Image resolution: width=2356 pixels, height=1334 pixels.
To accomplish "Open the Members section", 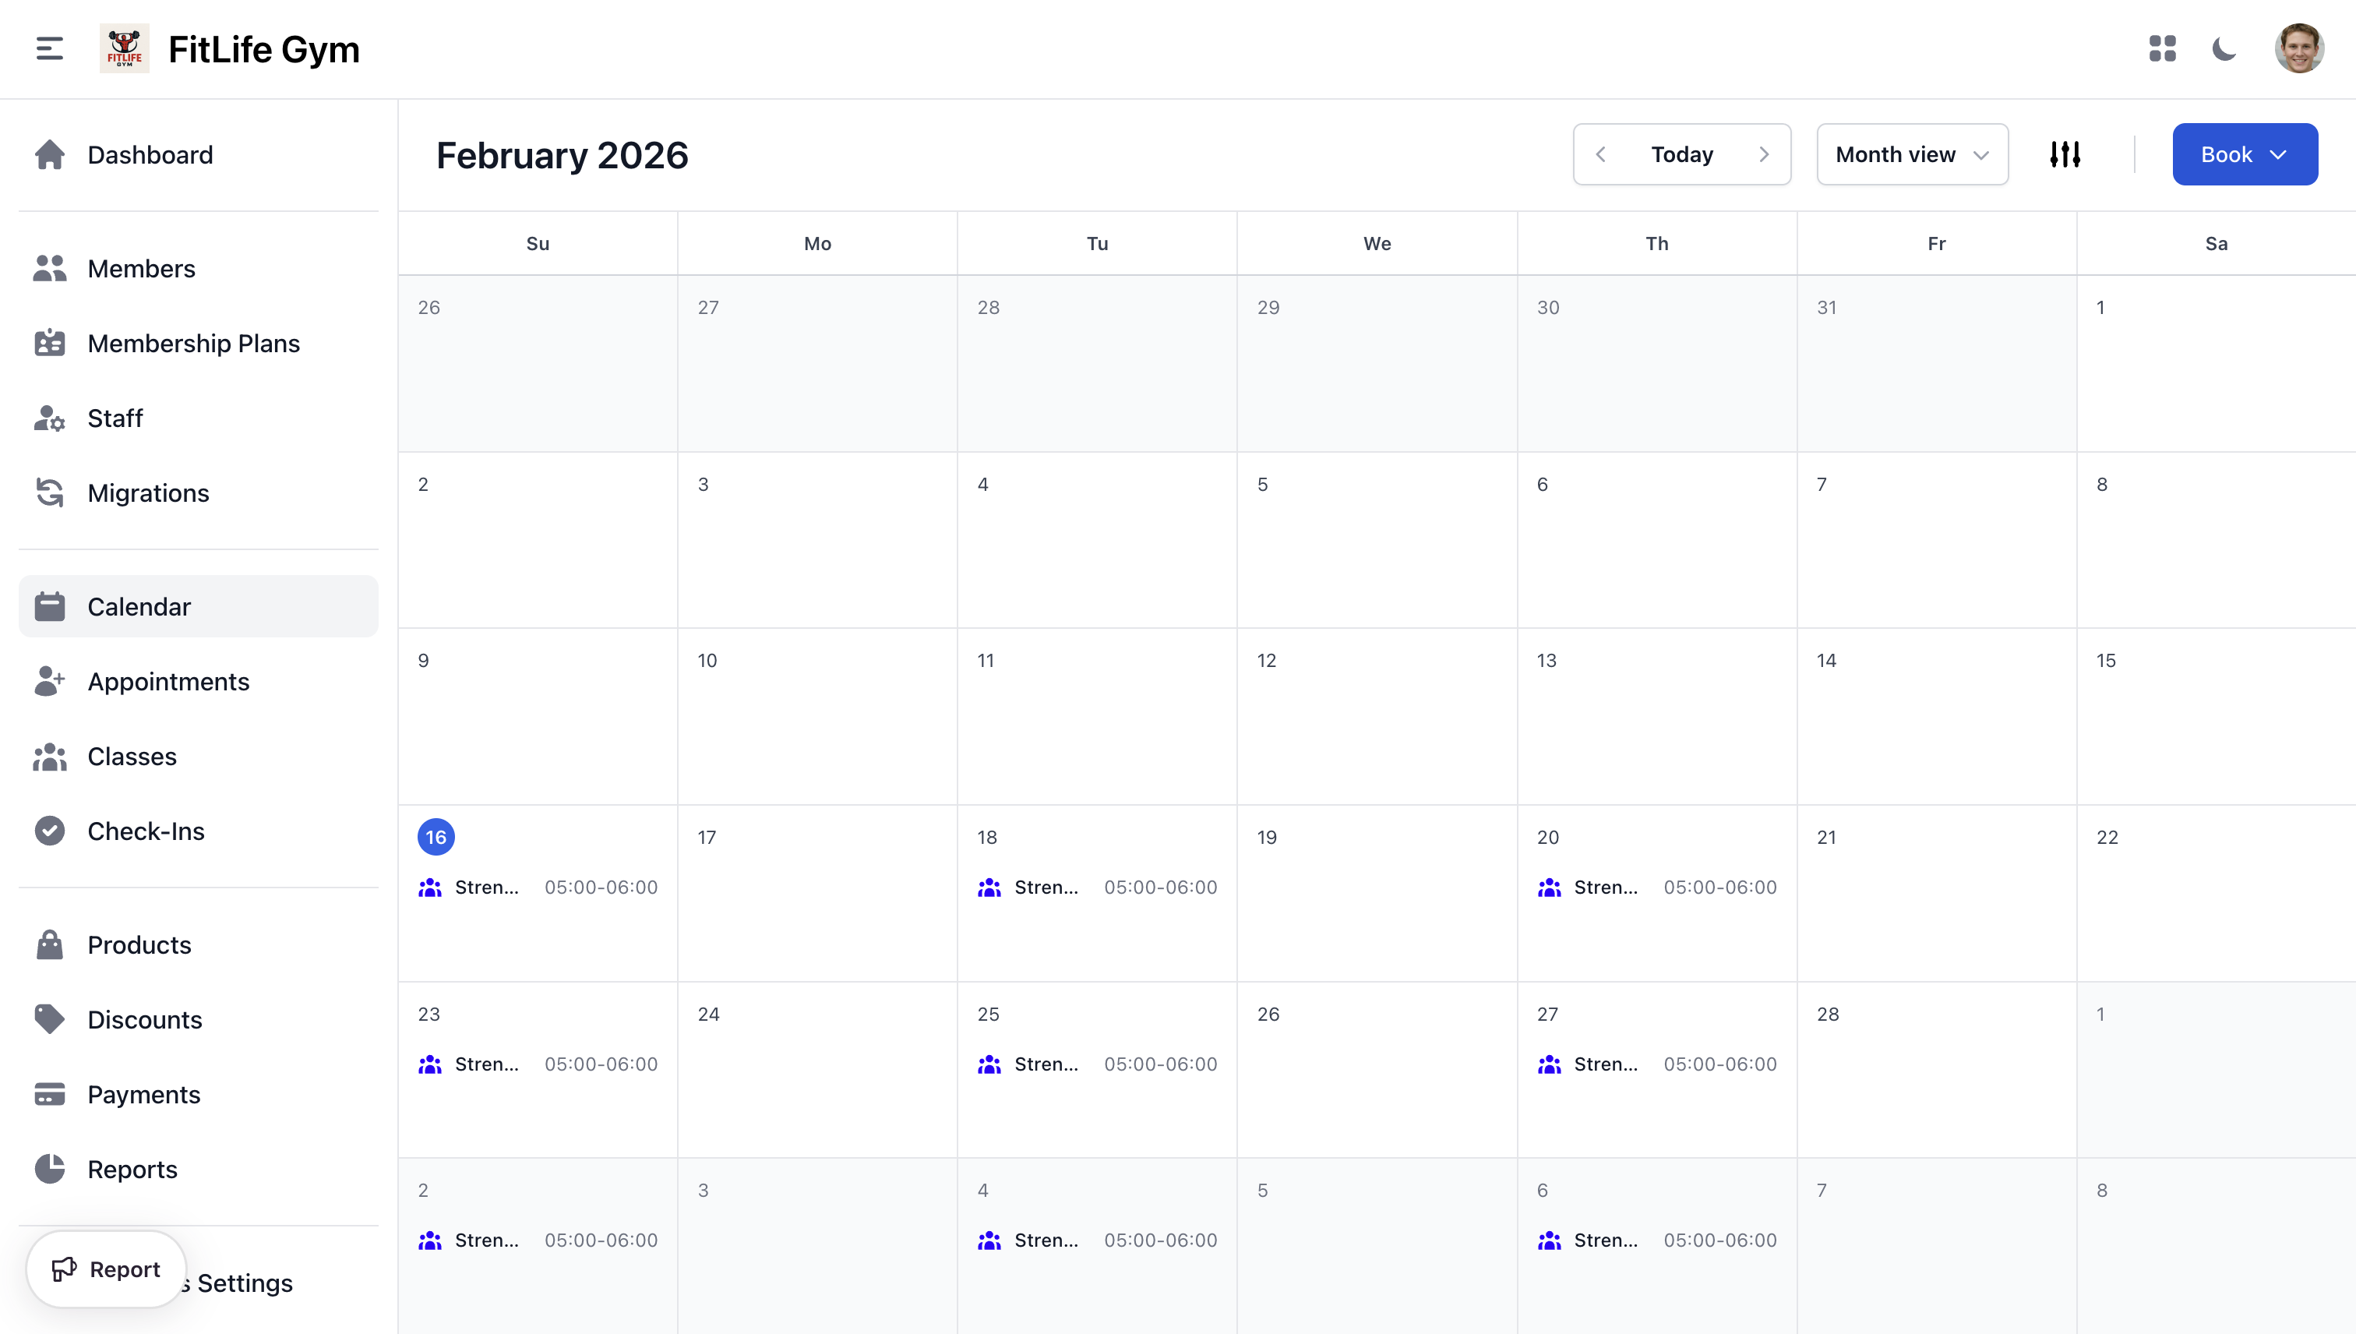I will [x=141, y=269].
